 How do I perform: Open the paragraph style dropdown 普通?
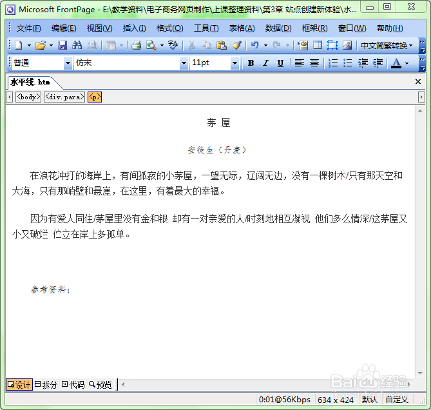[68, 63]
